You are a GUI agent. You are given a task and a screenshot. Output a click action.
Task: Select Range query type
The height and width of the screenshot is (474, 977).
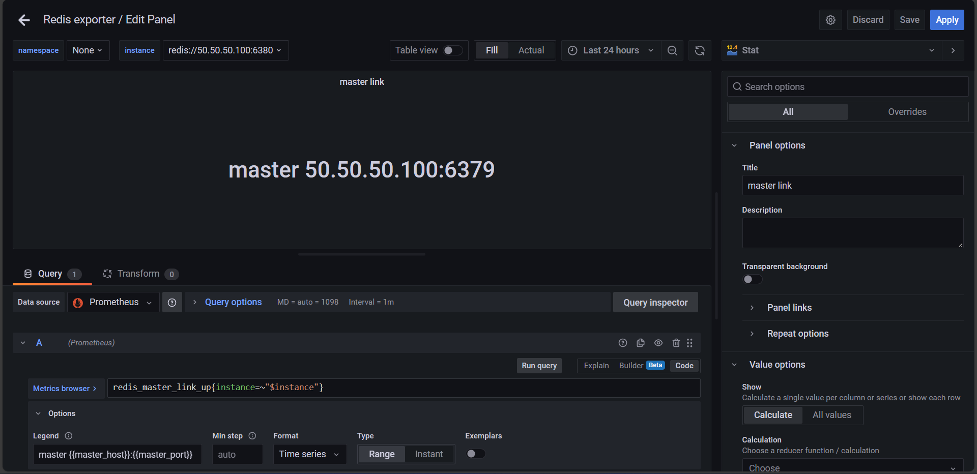point(382,454)
